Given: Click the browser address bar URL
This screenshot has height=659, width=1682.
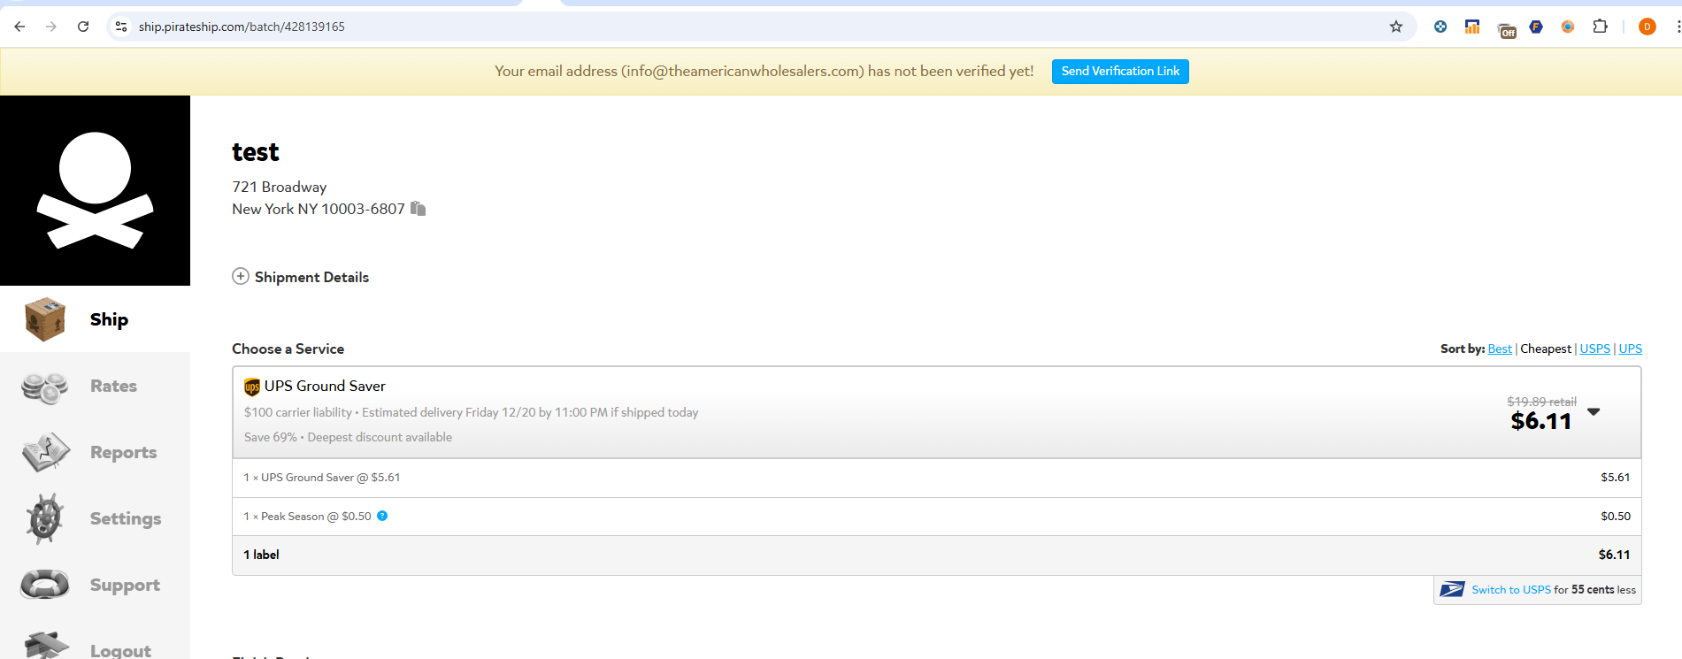Looking at the screenshot, I should (242, 27).
